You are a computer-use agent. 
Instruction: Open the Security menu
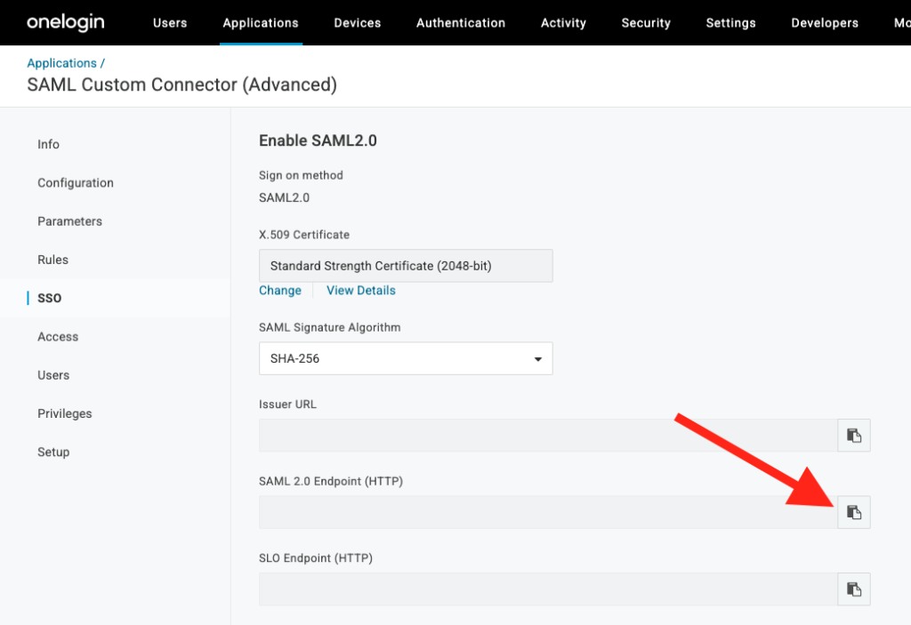646,22
